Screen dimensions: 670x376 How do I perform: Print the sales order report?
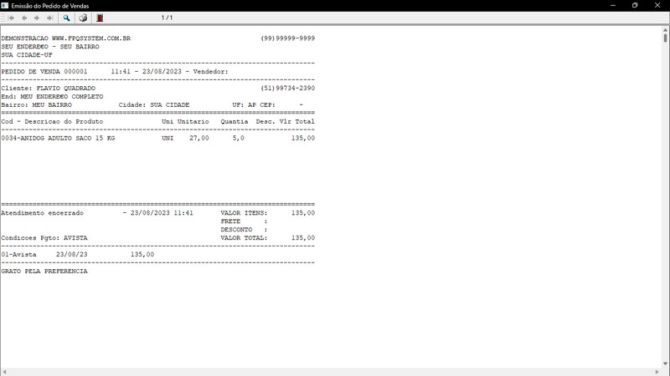[x=83, y=18]
